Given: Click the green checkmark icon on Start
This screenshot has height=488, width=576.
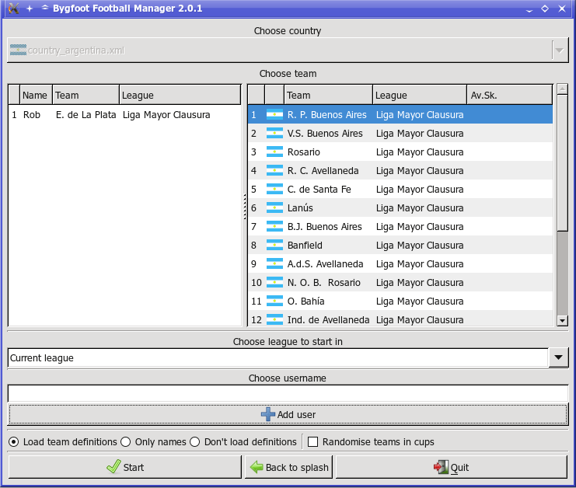Looking at the screenshot, I should [x=113, y=467].
